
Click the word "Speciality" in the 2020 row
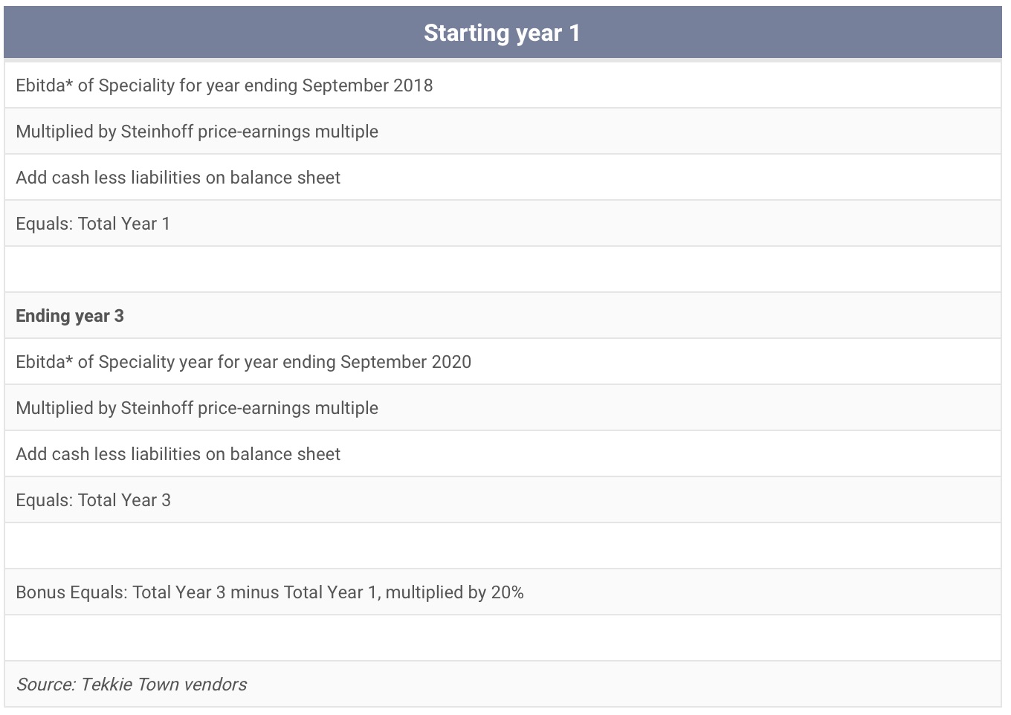pos(136,362)
